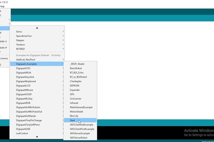Open the LedControl submenu

pos(37,133)
